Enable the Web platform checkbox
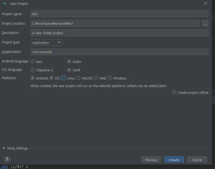The image size is (215, 169). click(96, 78)
